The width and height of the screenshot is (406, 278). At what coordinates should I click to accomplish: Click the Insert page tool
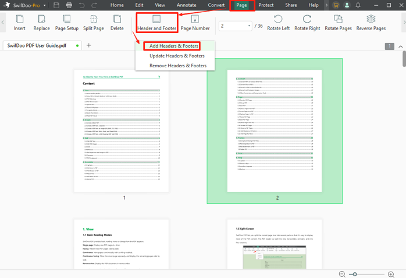19,23
